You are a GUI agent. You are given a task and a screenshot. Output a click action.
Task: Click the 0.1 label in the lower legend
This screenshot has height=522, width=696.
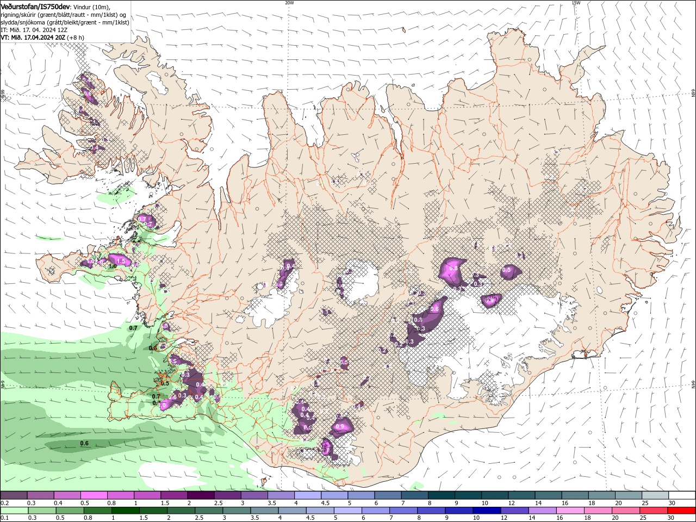click(x=5, y=518)
